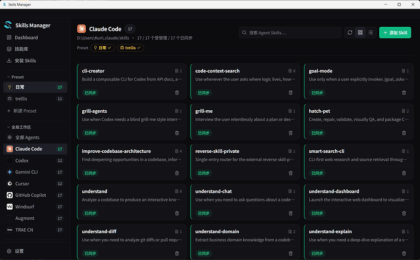Image resolution: width=420 pixels, height=260 pixels.
Task: Open the Dashboard page
Action: tap(35, 38)
